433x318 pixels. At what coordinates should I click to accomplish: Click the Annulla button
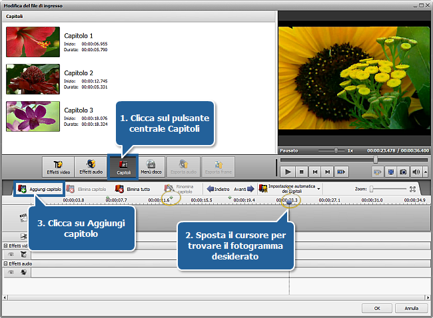pos(411,308)
